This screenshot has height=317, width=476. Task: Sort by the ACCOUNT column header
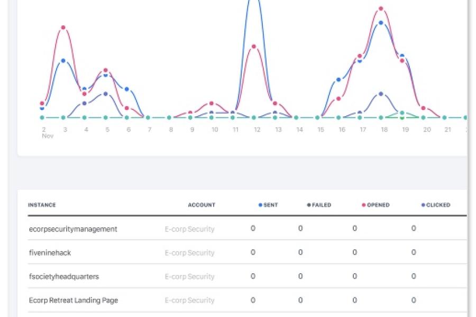pos(202,205)
